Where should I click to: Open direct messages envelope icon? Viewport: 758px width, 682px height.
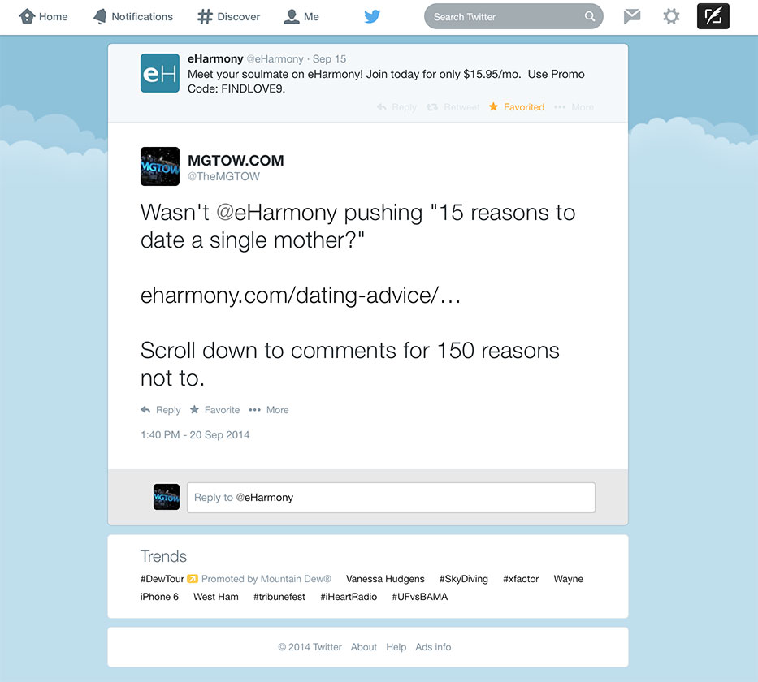click(x=632, y=16)
